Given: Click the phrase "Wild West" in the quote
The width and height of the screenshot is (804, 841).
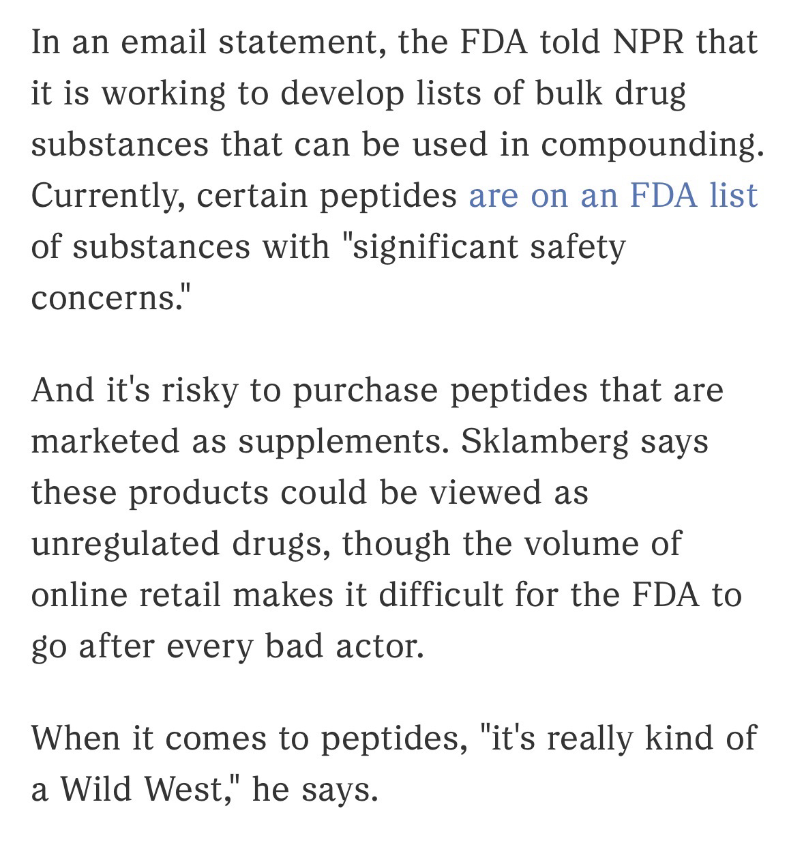Looking at the screenshot, I should [146, 790].
